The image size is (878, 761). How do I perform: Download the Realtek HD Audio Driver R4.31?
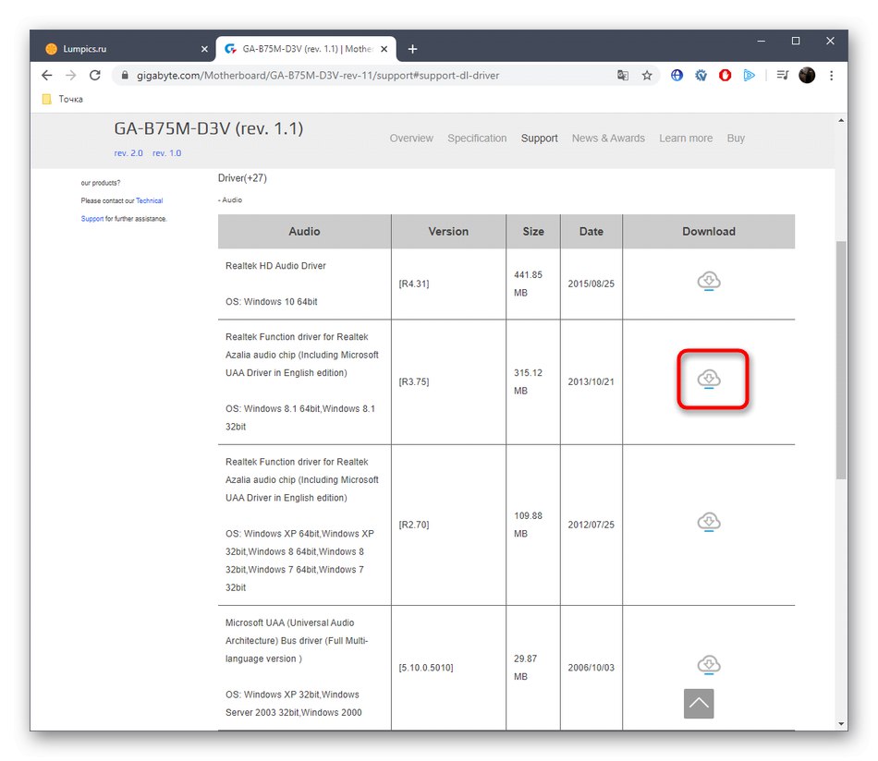tap(708, 281)
